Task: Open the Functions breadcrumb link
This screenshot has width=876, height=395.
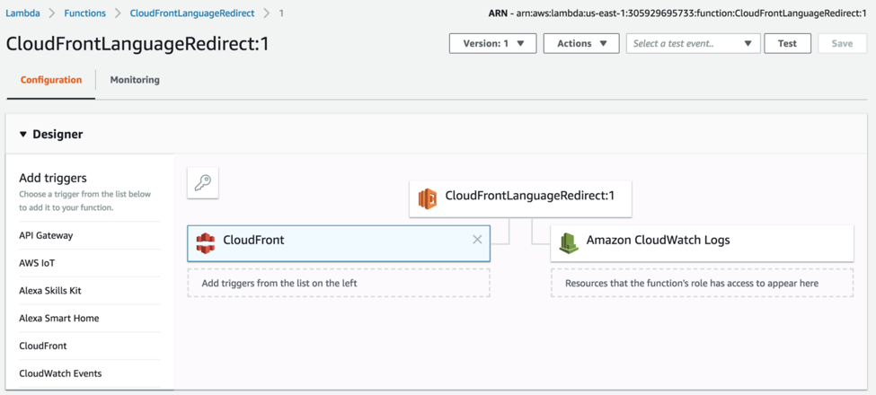Action: (84, 13)
